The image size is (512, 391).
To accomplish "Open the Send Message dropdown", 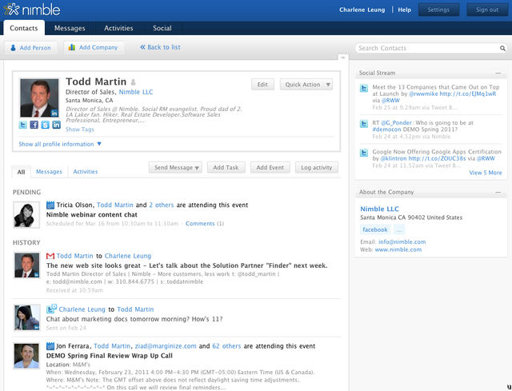I will tap(175, 167).
